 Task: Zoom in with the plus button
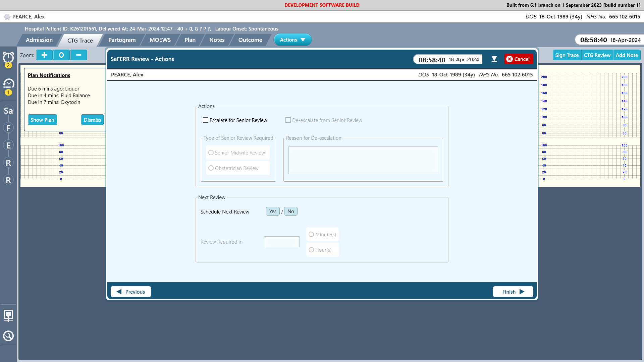click(44, 55)
